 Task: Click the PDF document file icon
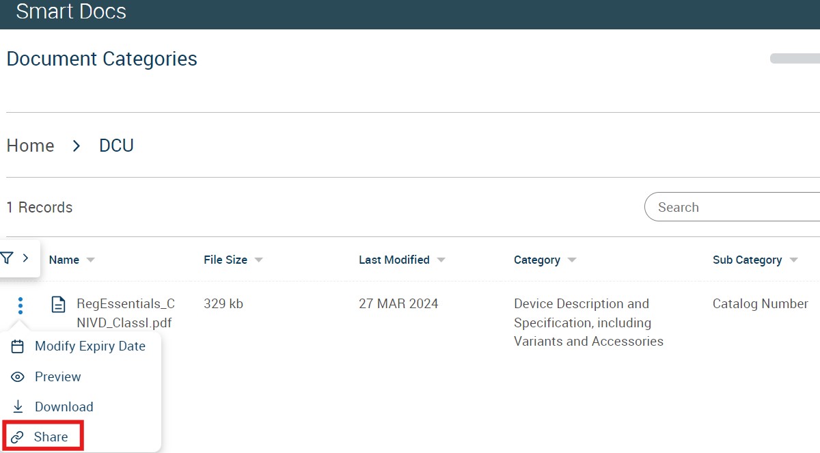(x=59, y=304)
